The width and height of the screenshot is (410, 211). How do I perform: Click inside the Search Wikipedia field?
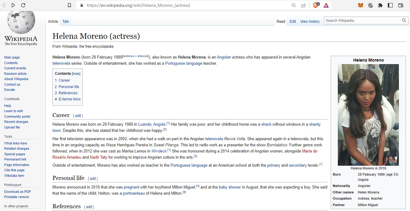[362, 21]
